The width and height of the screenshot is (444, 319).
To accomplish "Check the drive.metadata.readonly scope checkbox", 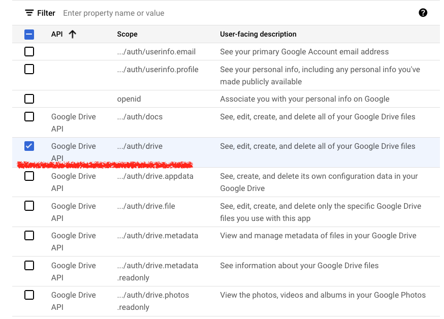I will tap(29, 265).
